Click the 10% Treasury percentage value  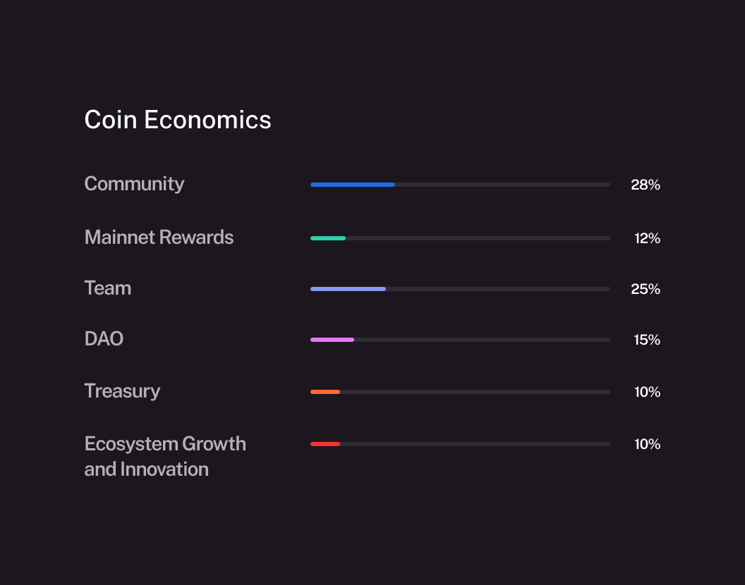click(x=647, y=392)
